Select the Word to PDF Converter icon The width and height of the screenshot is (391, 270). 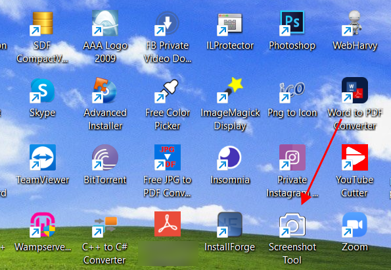pyautogui.click(x=355, y=90)
